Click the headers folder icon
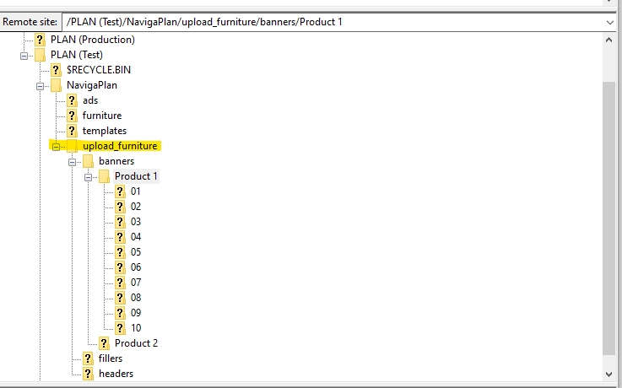 pyautogui.click(x=88, y=374)
